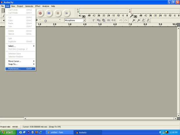180x135 pixels.
Task: Open the View menu
Action: coord(13,6)
